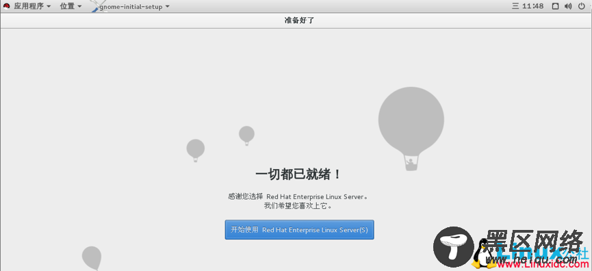Click the Red Hat logo in top bar

[x=6, y=6]
